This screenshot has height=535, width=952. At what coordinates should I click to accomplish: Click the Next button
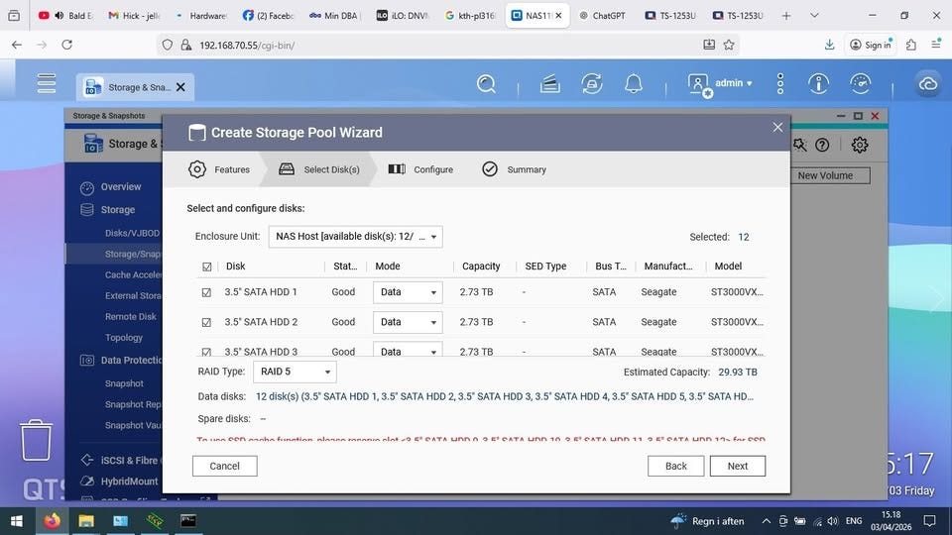pos(737,466)
